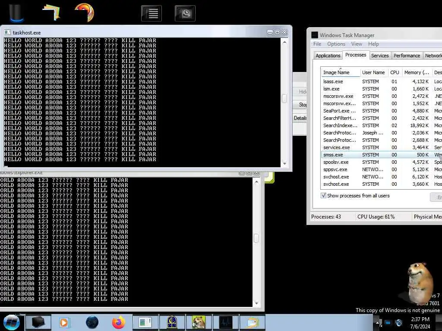Switch to the Applications tab

point(328,56)
